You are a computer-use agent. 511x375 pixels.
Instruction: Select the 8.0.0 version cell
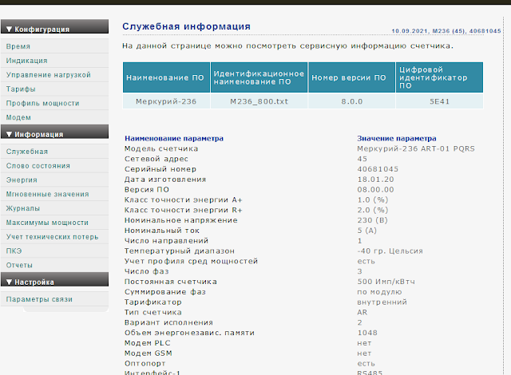click(x=351, y=101)
